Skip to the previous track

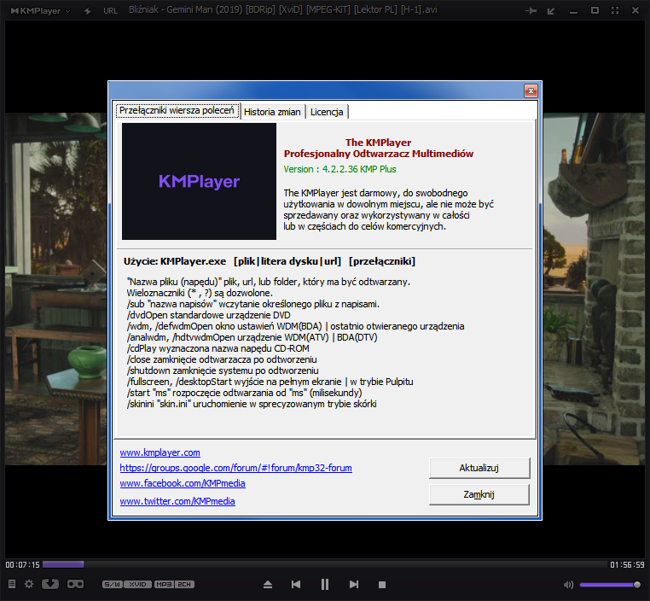click(x=296, y=585)
